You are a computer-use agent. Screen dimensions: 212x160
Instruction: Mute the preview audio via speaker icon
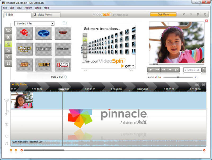pos(196,77)
